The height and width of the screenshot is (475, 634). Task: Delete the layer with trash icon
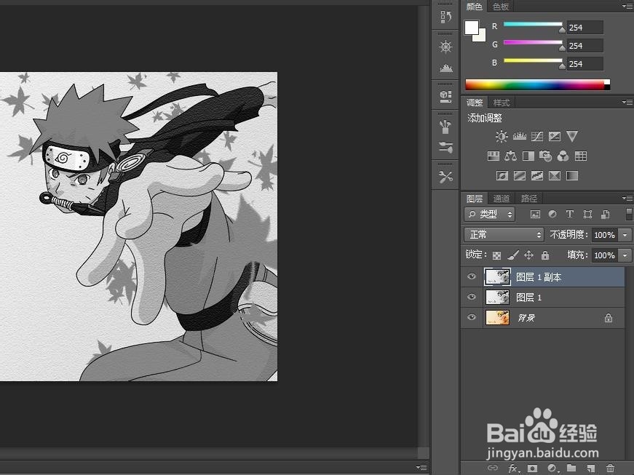pos(610,468)
